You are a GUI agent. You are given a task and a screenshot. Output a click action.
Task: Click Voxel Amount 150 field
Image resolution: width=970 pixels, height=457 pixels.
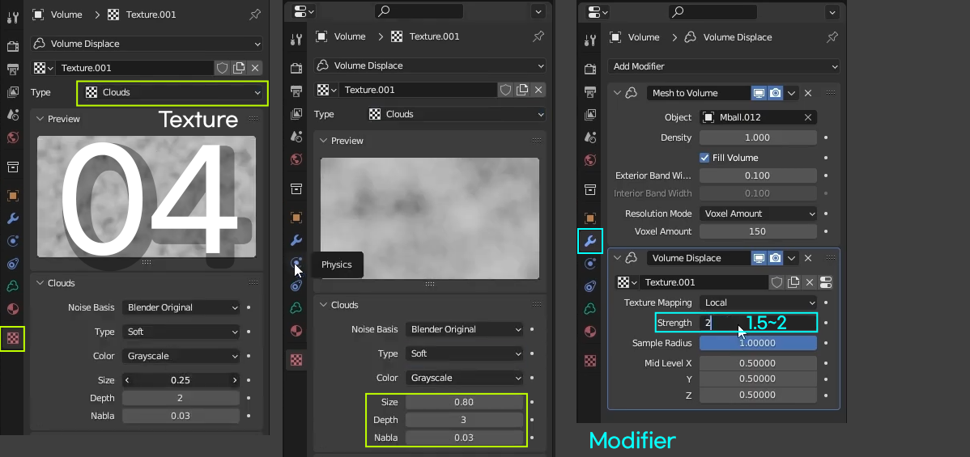tap(759, 231)
